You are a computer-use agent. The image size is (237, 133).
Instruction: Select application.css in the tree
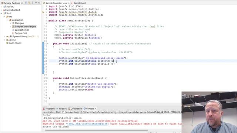(x=22, y=30)
